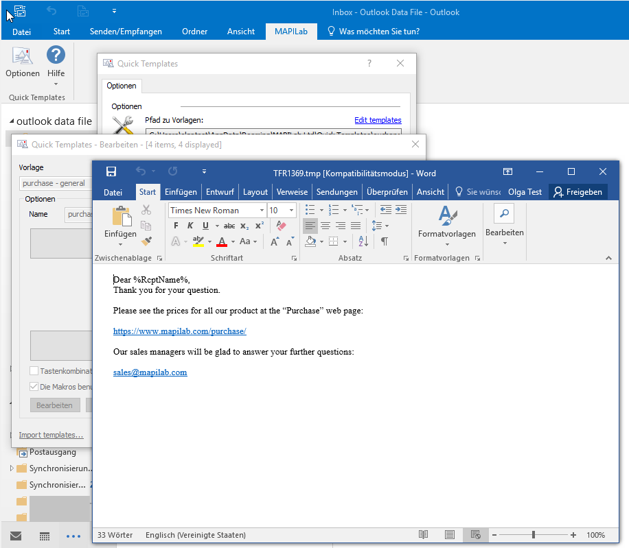
Task: Click the Sort A-Z icon
Action: (x=363, y=241)
